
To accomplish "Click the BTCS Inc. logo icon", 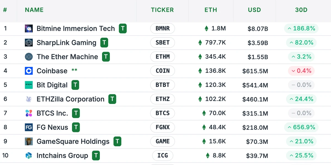I will coord(29,113).
